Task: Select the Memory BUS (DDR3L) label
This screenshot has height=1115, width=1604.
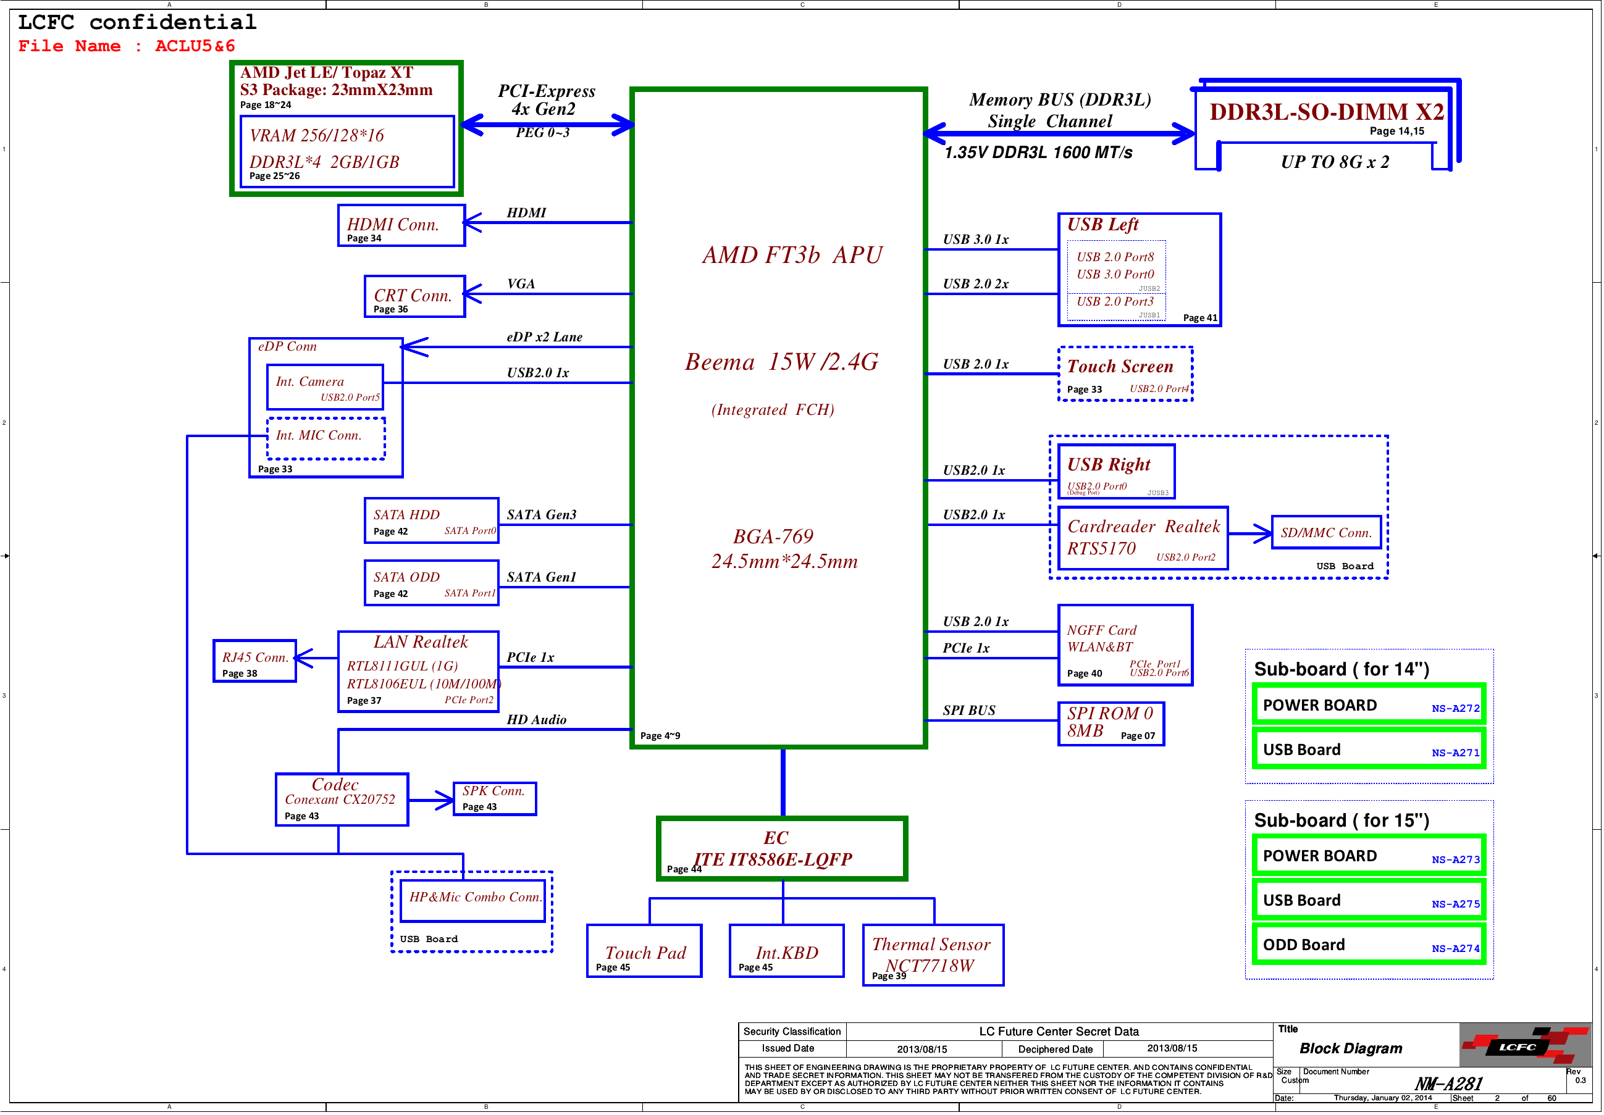Action: [1060, 100]
